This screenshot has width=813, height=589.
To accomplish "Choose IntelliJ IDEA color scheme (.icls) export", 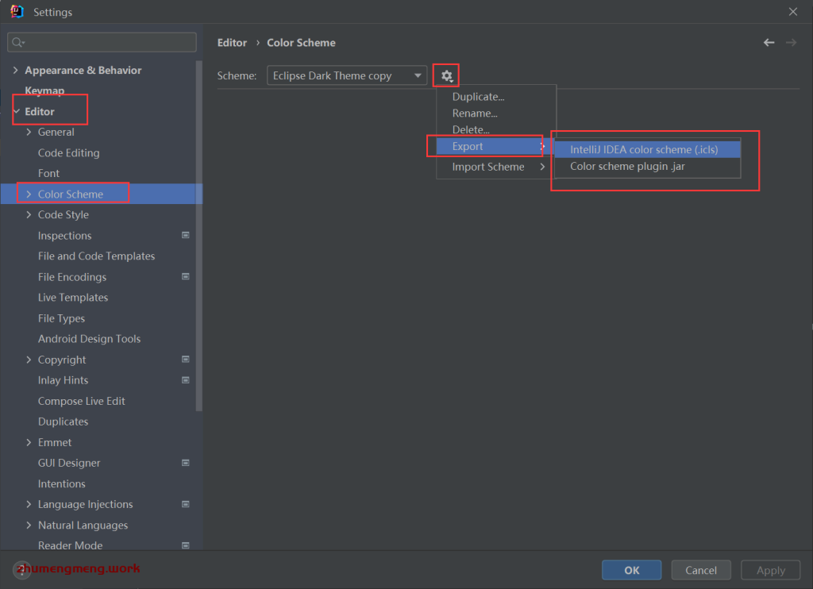I will click(645, 149).
